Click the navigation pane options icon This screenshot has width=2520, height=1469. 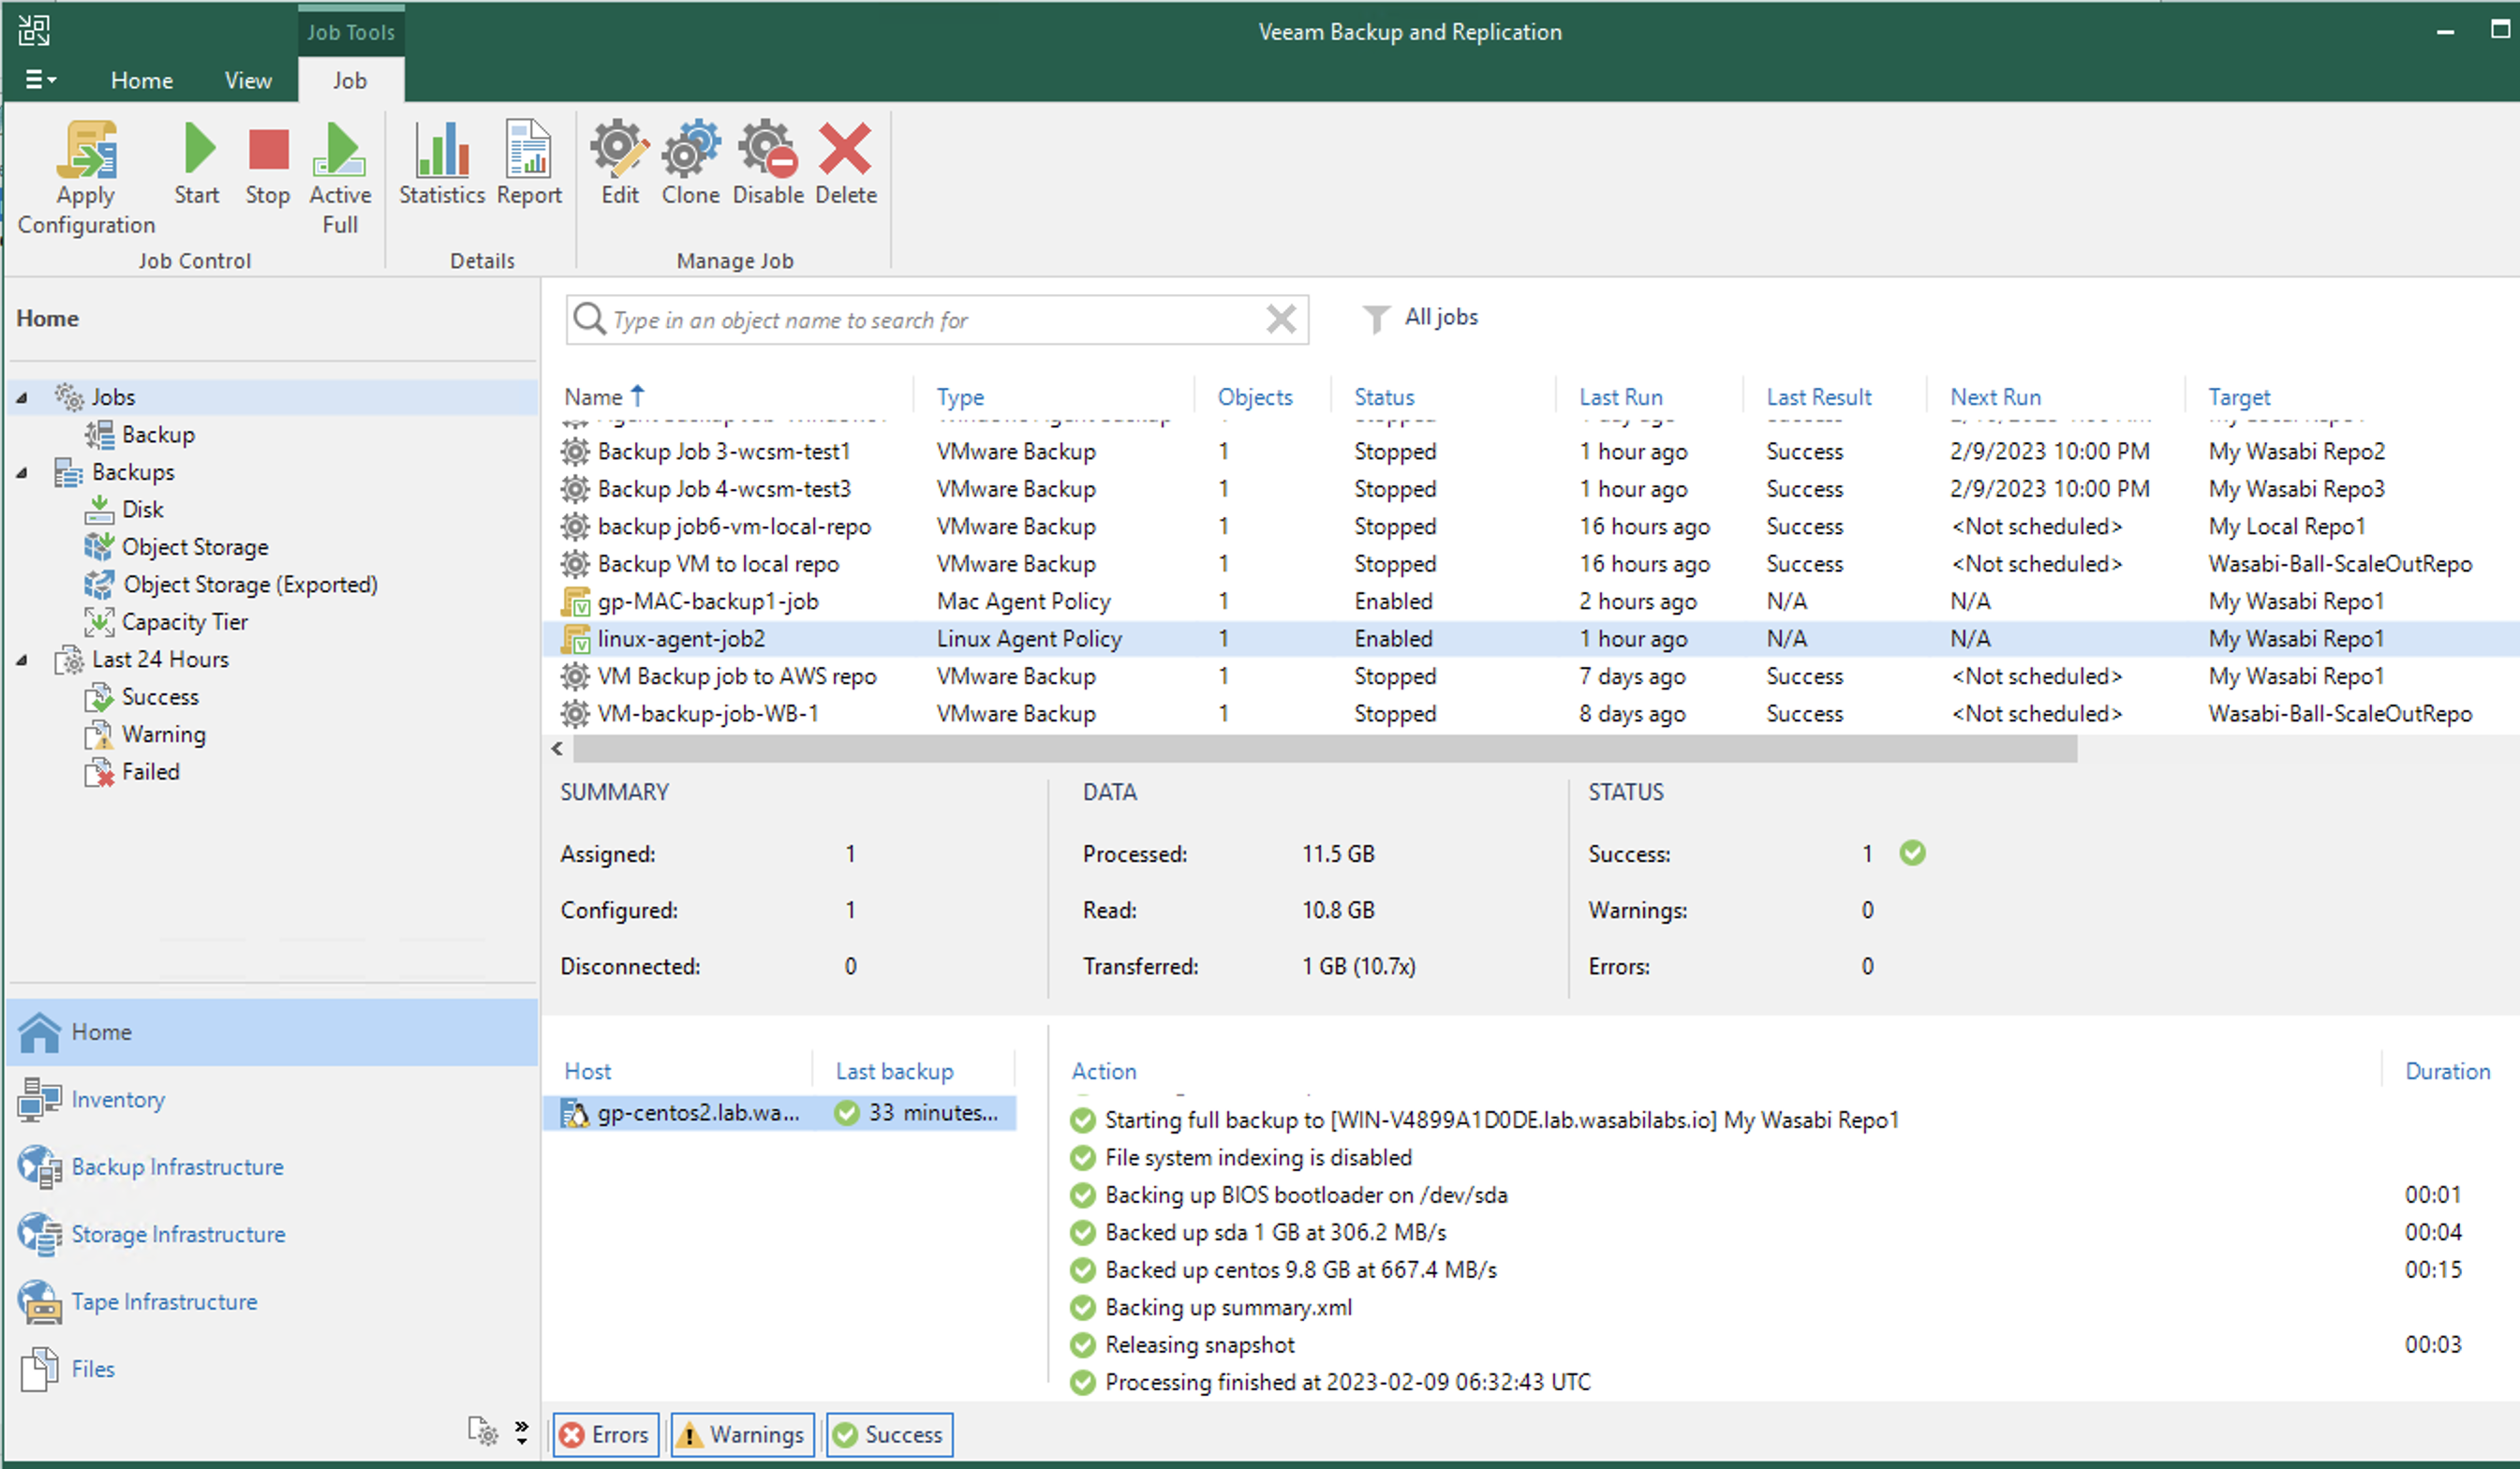[x=483, y=1432]
